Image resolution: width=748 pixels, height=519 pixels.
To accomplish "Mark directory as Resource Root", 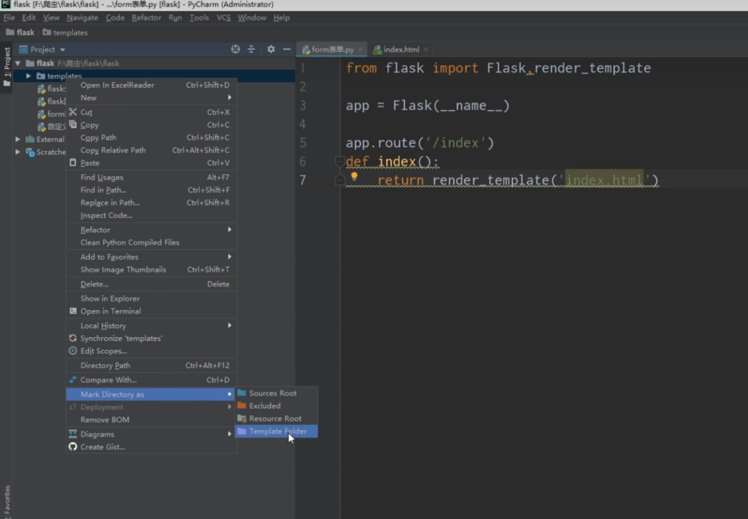I will click(276, 418).
